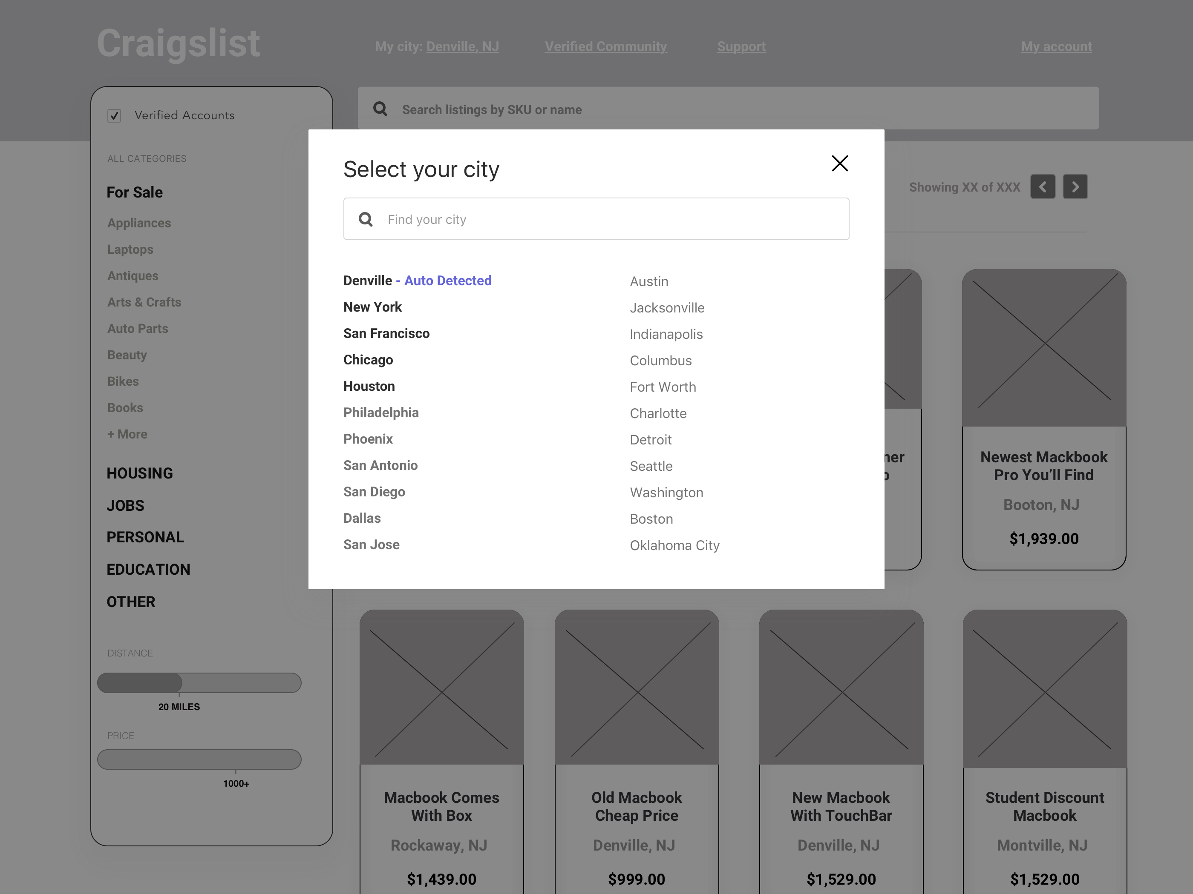Pick Philadelphia as your city
The image size is (1193, 894).
[381, 413]
